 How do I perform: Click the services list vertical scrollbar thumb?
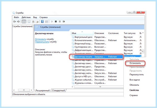[x=143, y=52]
